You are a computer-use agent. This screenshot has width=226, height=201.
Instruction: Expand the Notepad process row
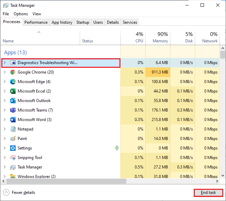[x=5, y=129]
